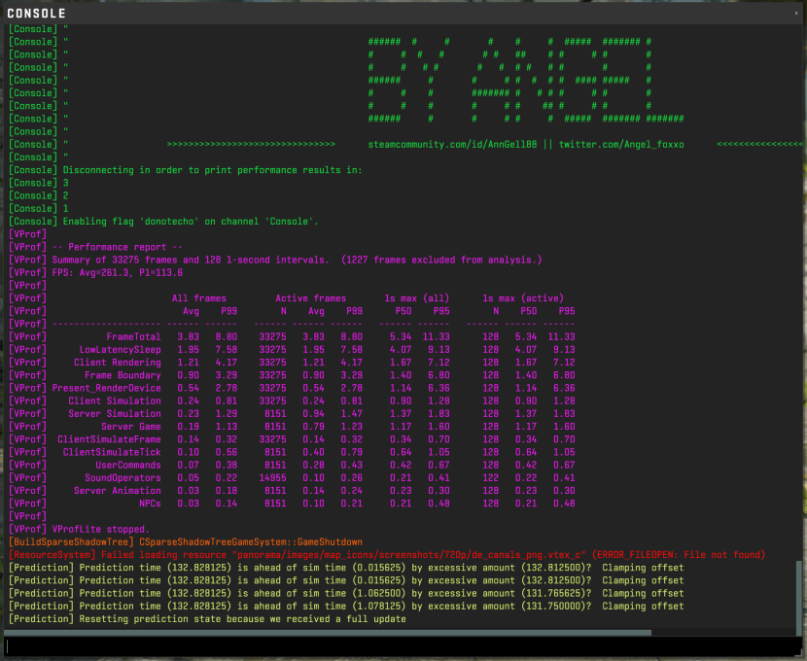Click the FrameTotal row in the performance table
The width and height of the screenshot is (807, 661).
[x=292, y=336]
